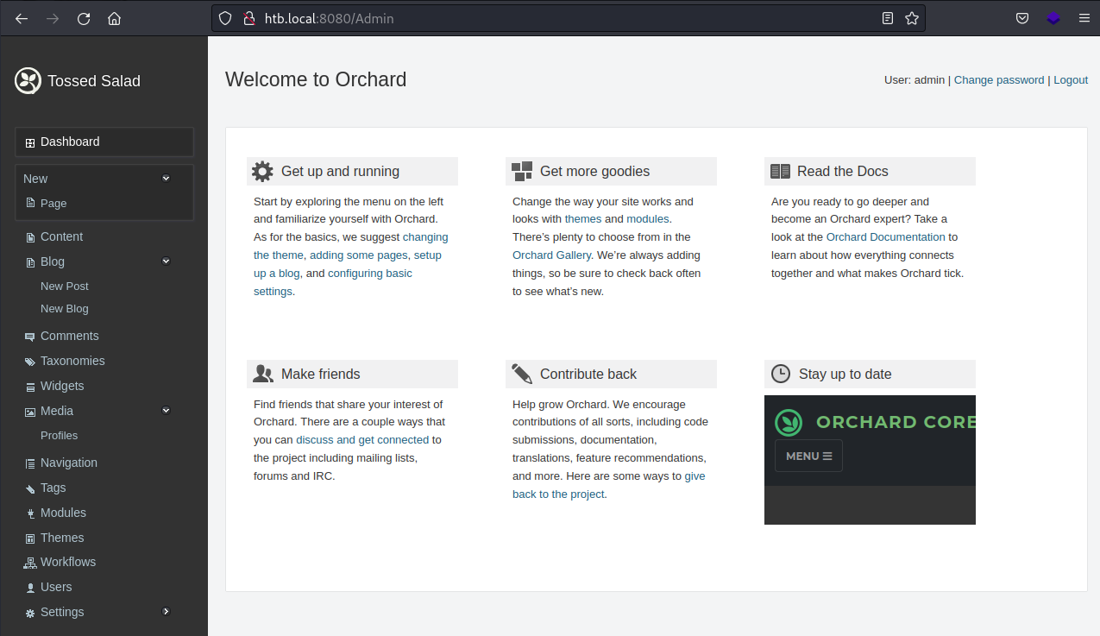Click the Media picture icon
This screenshot has height=636, width=1100.
point(30,412)
